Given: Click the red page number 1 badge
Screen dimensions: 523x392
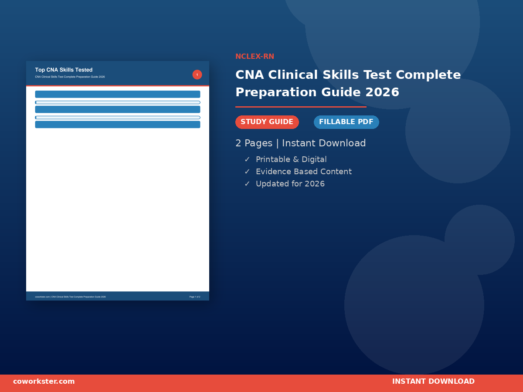Looking at the screenshot, I should 197,74.
